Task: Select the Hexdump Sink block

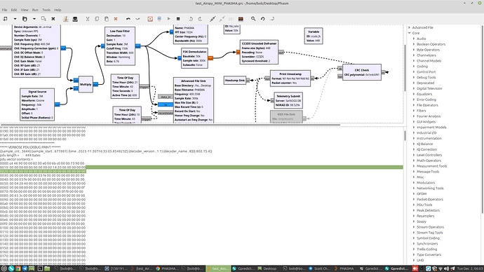Action: point(235,80)
